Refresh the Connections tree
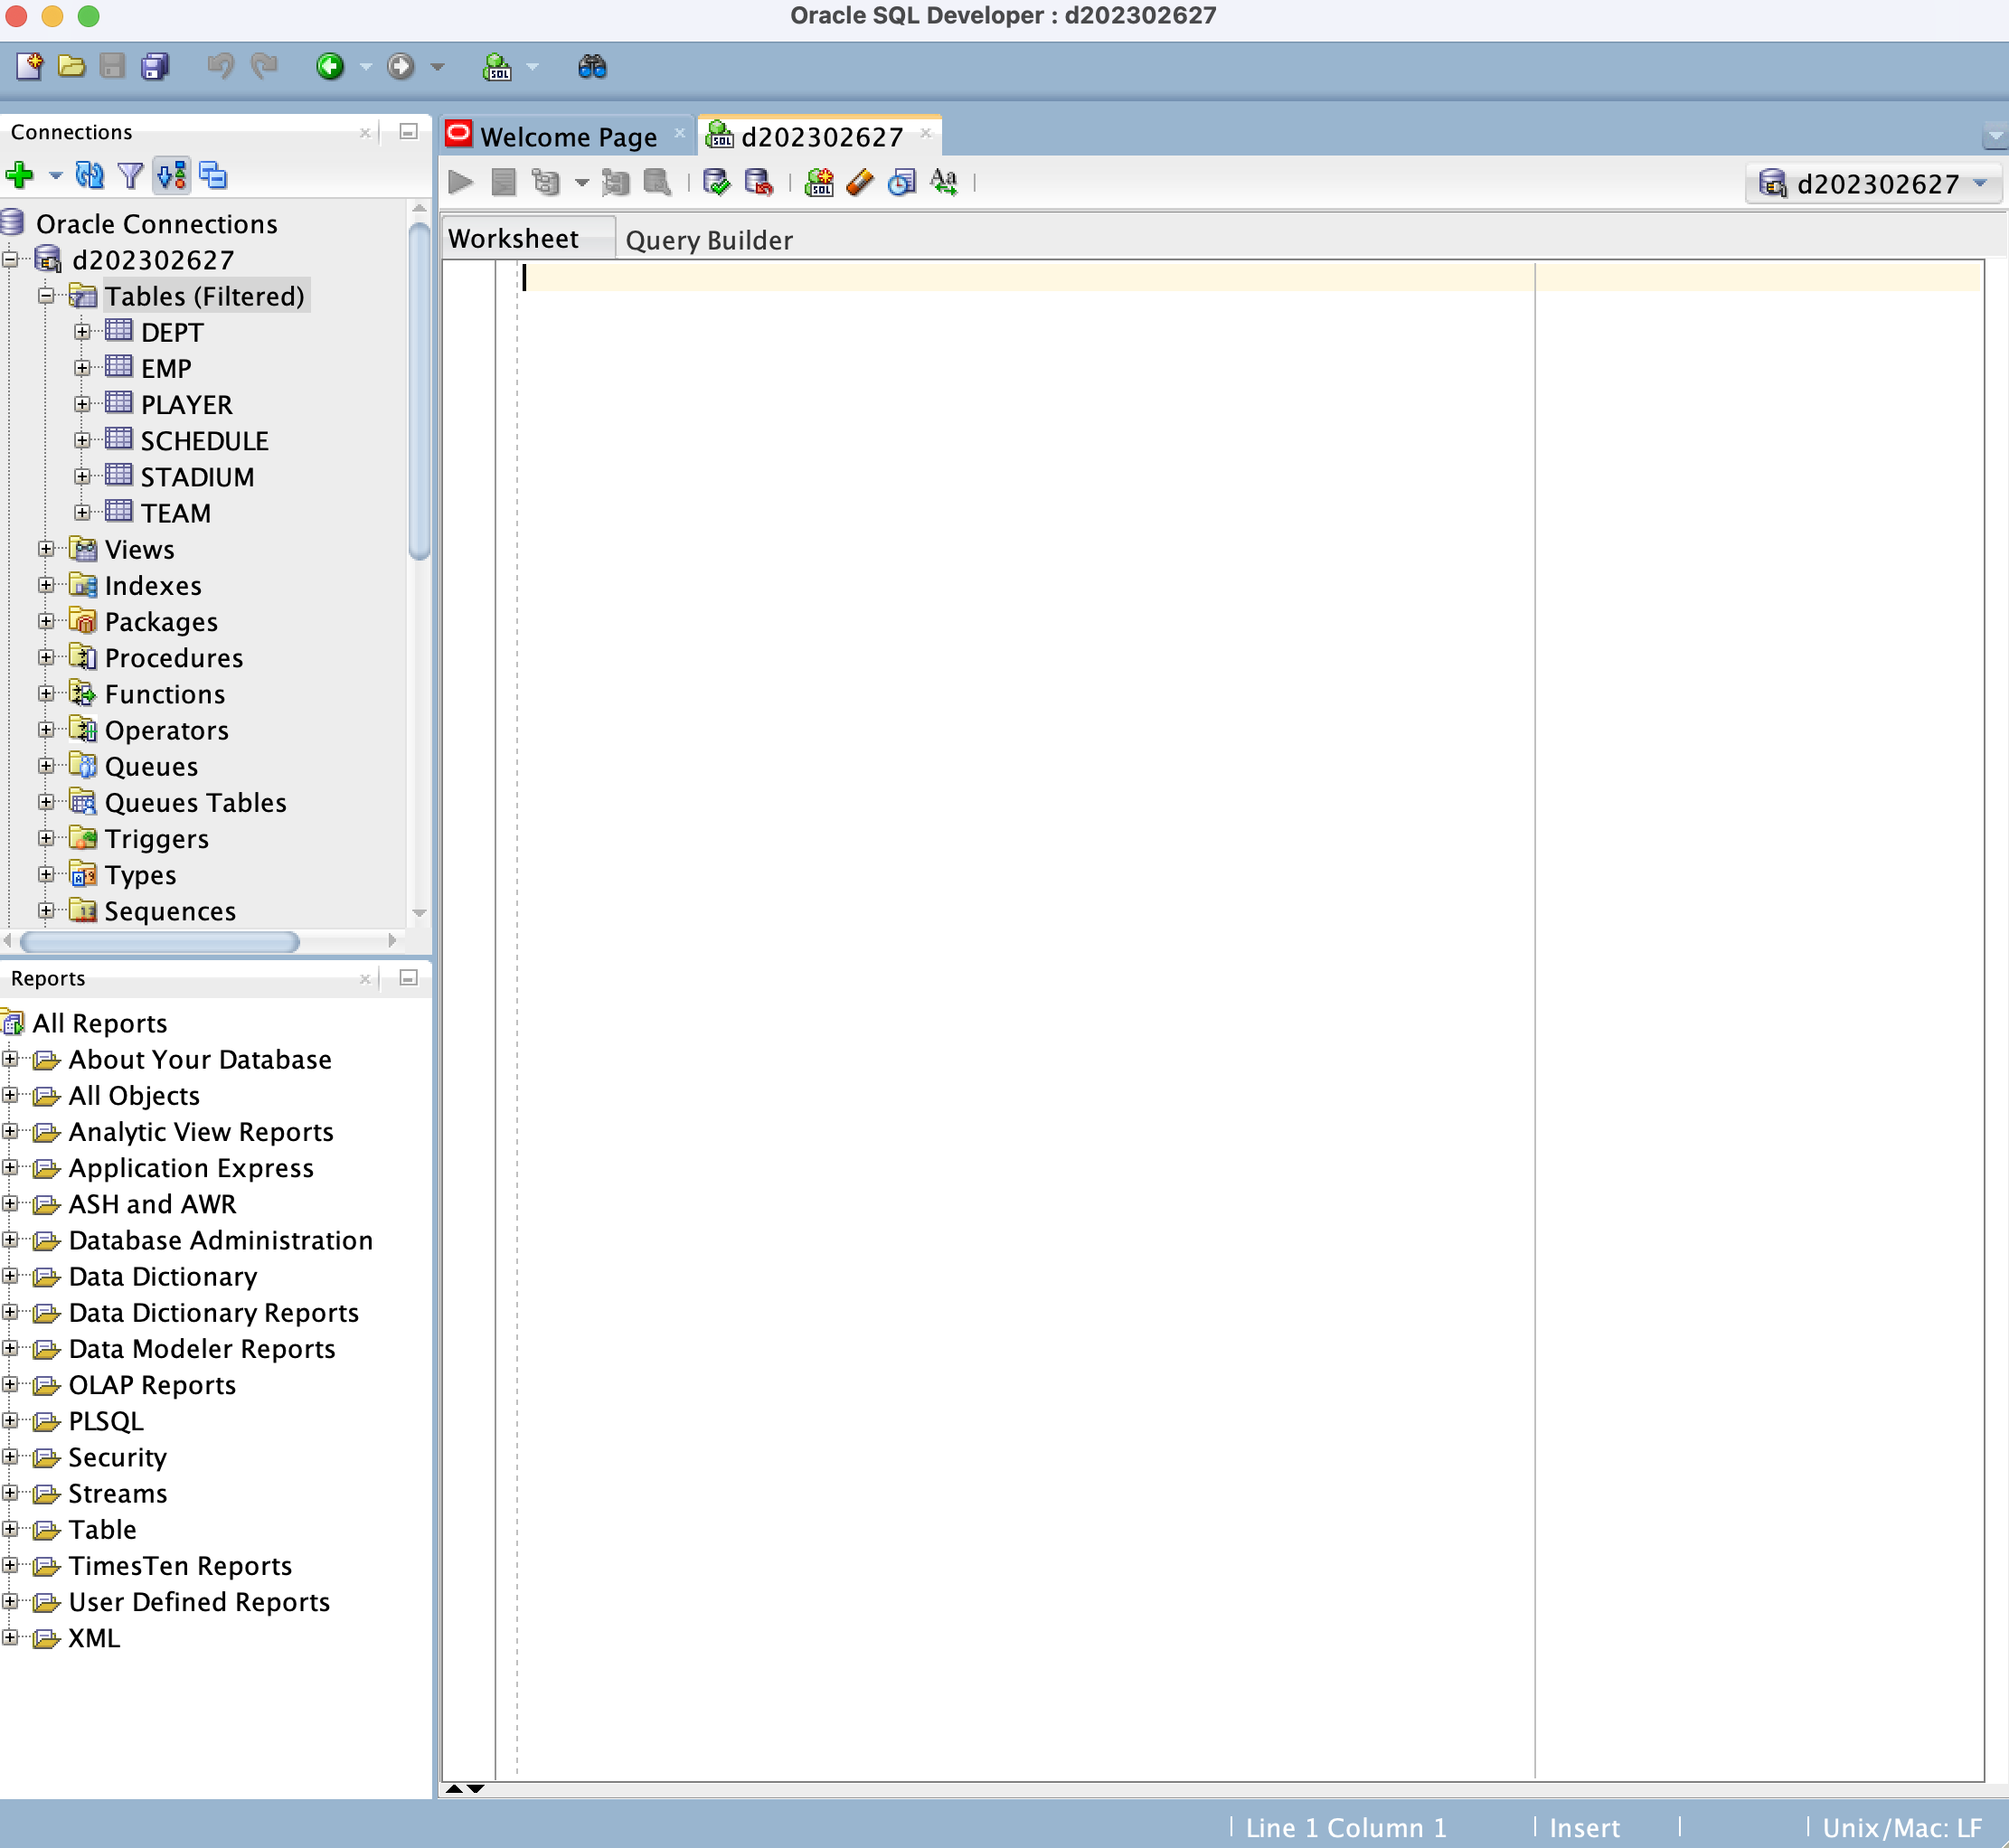The width and height of the screenshot is (2009, 1848). 90,176
